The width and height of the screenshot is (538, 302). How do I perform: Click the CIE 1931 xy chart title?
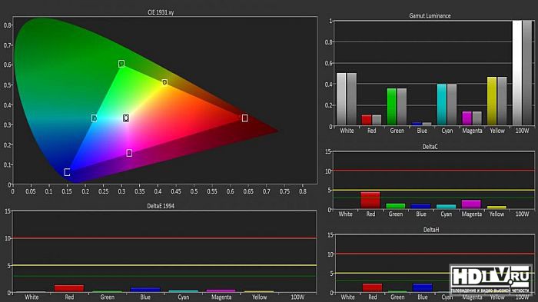(x=161, y=12)
